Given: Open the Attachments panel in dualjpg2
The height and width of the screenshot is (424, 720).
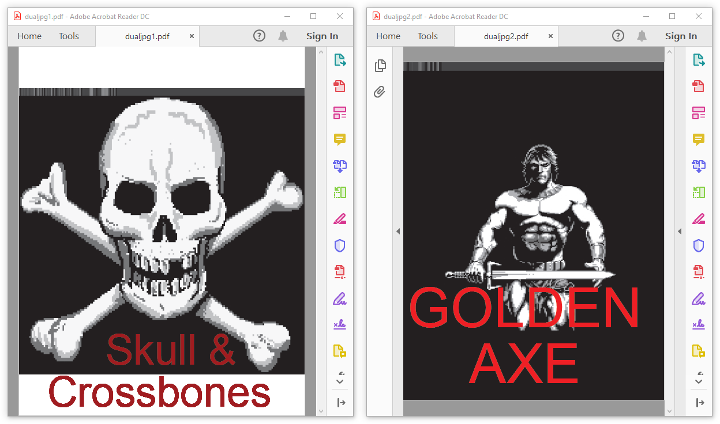Looking at the screenshot, I should pyautogui.click(x=379, y=92).
